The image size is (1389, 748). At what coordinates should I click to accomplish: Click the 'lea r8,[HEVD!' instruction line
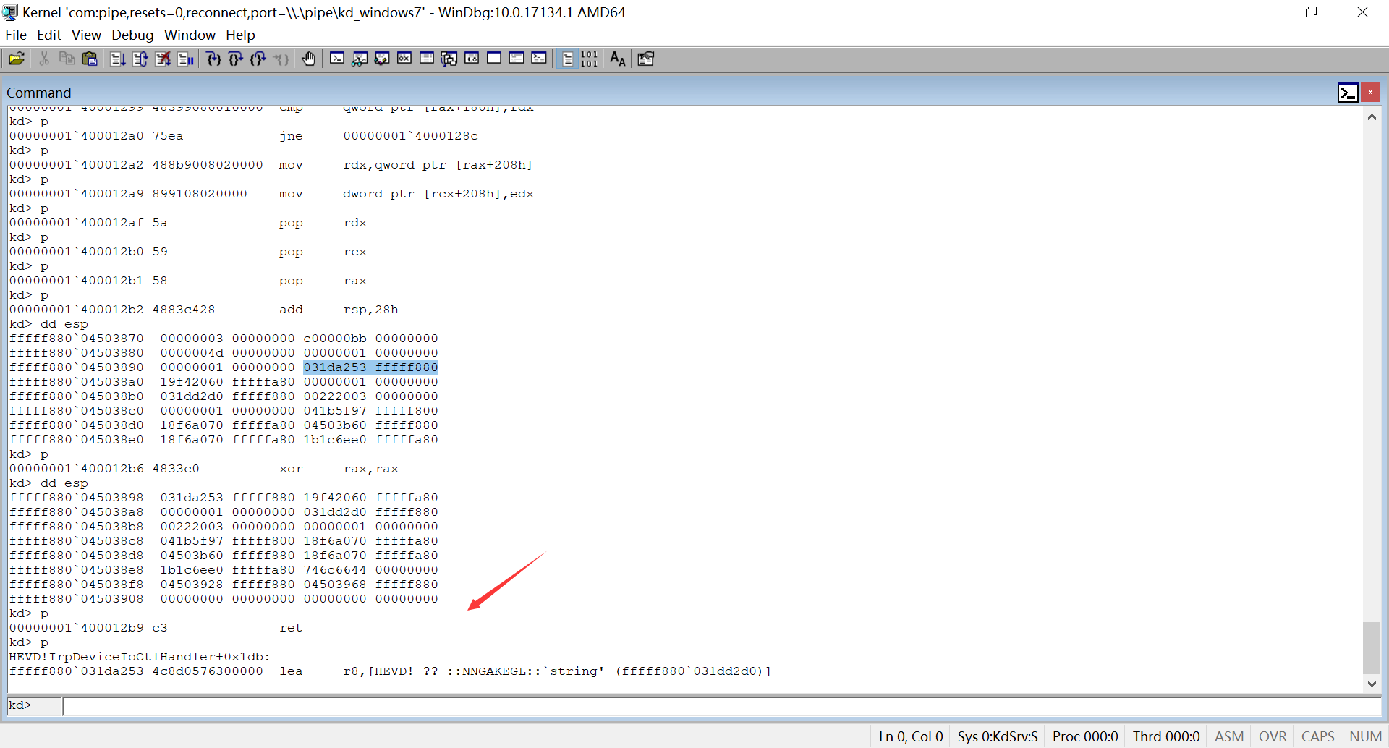(x=390, y=671)
